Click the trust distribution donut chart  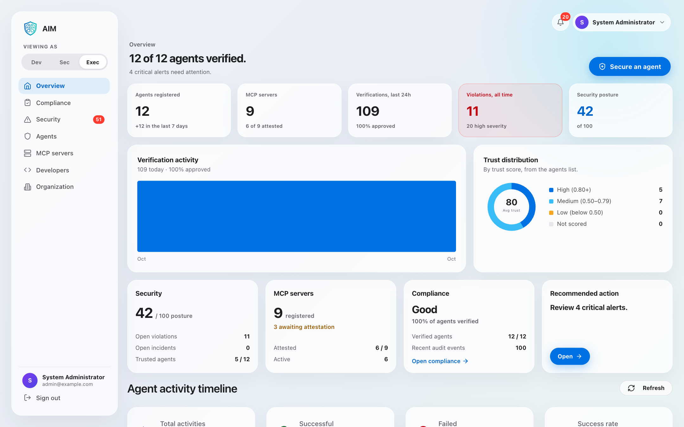pyautogui.click(x=511, y=207)
